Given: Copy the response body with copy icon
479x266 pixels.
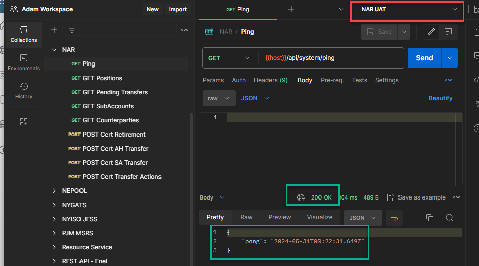Looking at the screenshot, I should tap(430, 218).
